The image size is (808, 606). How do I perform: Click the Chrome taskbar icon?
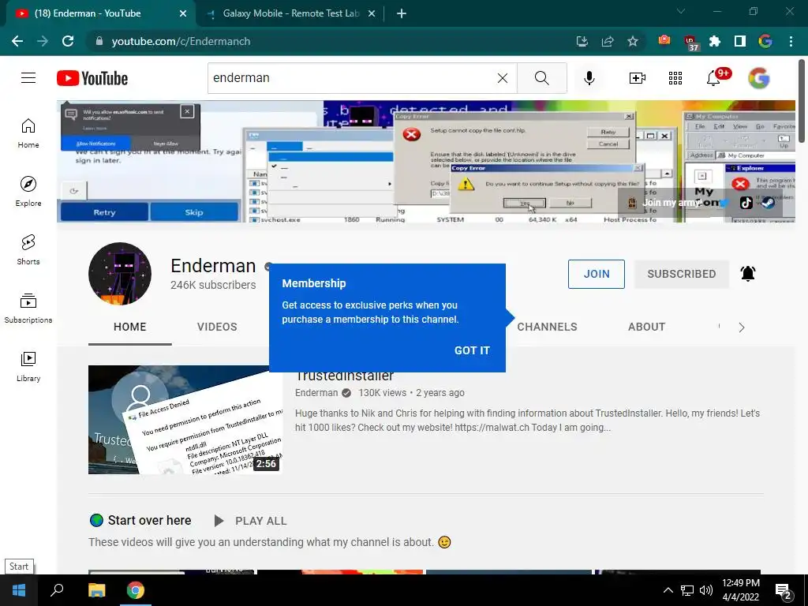click(x=136, y=590)
